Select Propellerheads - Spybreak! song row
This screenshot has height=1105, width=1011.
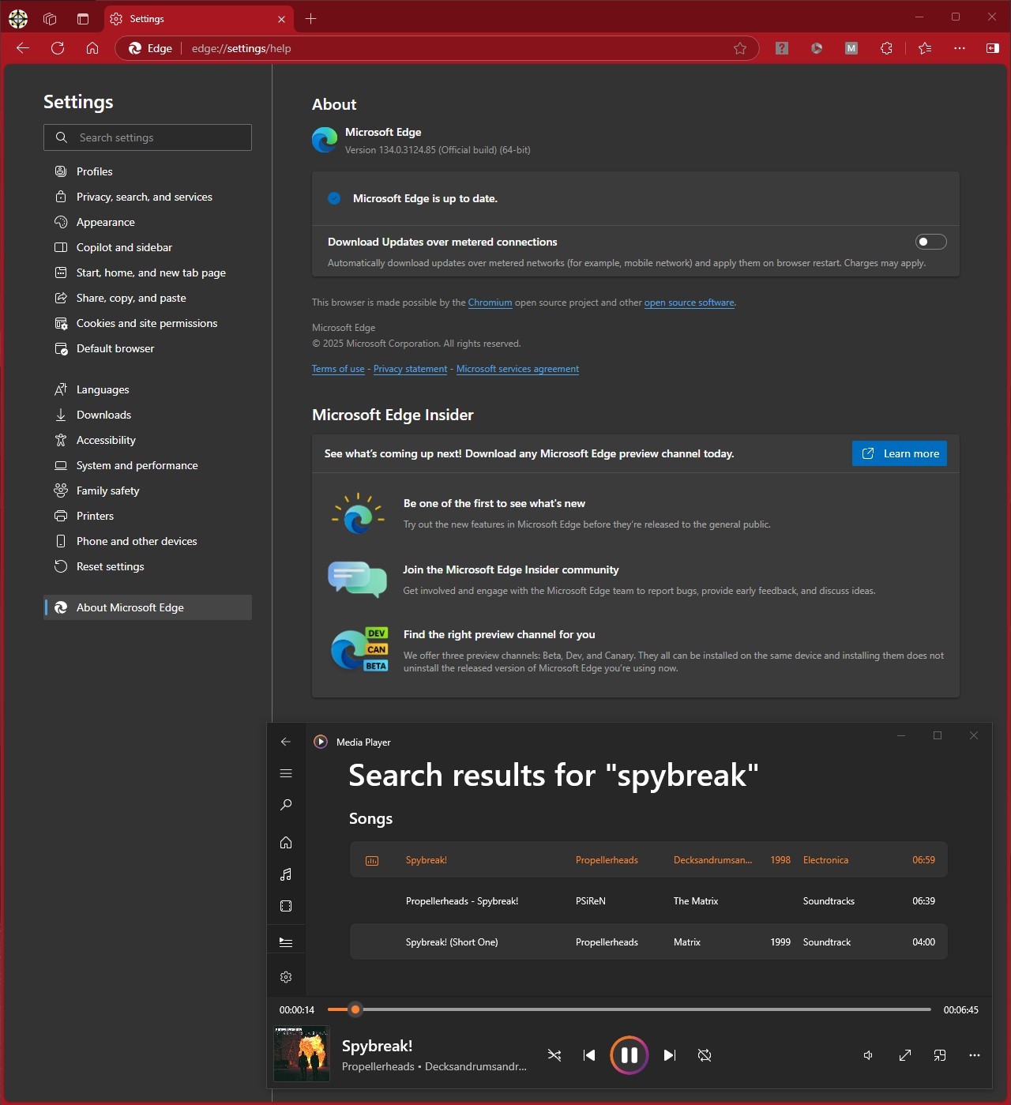point(648,901)
